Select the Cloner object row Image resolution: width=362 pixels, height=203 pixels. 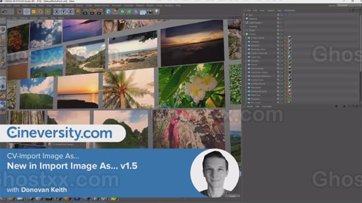coord(252,34)
